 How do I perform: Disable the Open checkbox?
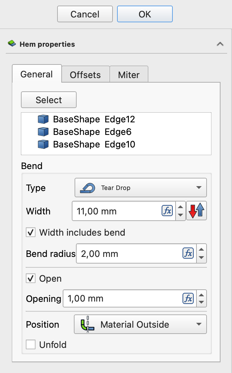point(31,279)
